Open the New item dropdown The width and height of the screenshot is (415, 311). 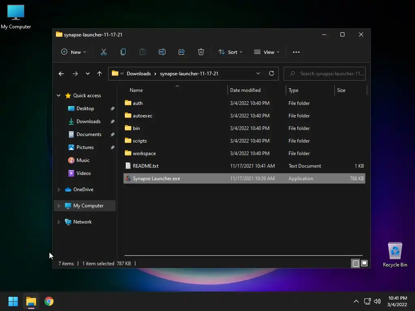tap(74, 52)
